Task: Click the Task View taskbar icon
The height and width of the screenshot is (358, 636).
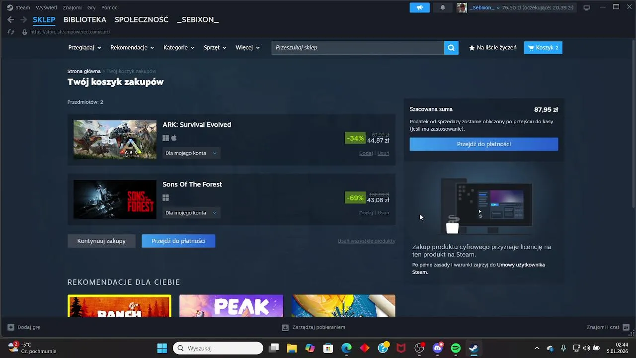Action: click(x=274, y=348)
